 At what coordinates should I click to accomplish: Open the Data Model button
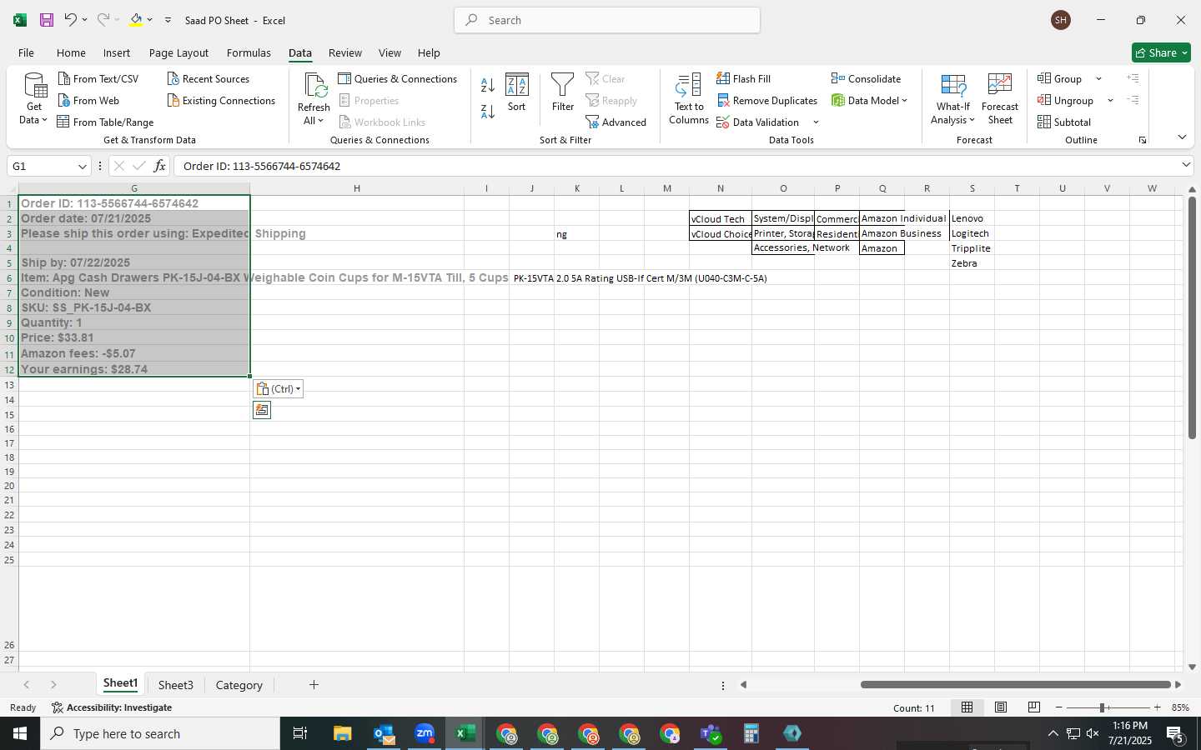coord(869,100)
